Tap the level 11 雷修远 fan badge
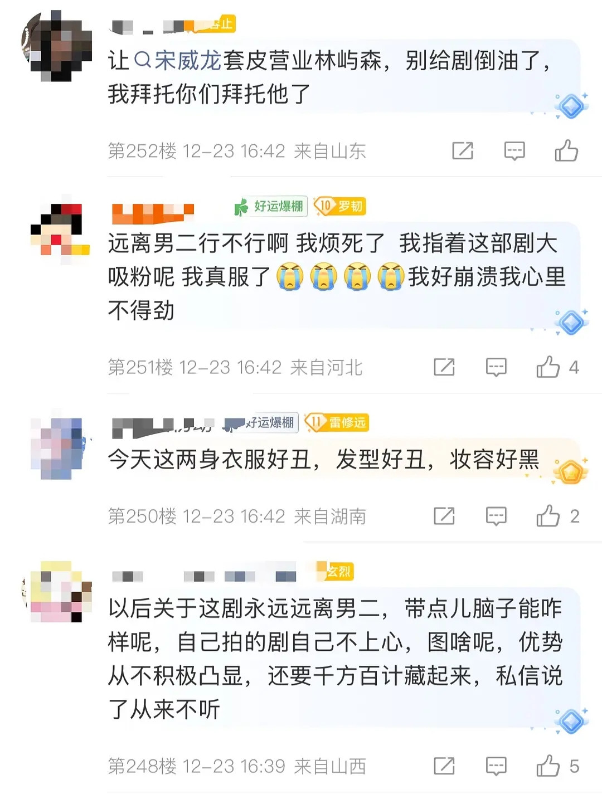Screen dimensions: 602x804 [337, 422]
